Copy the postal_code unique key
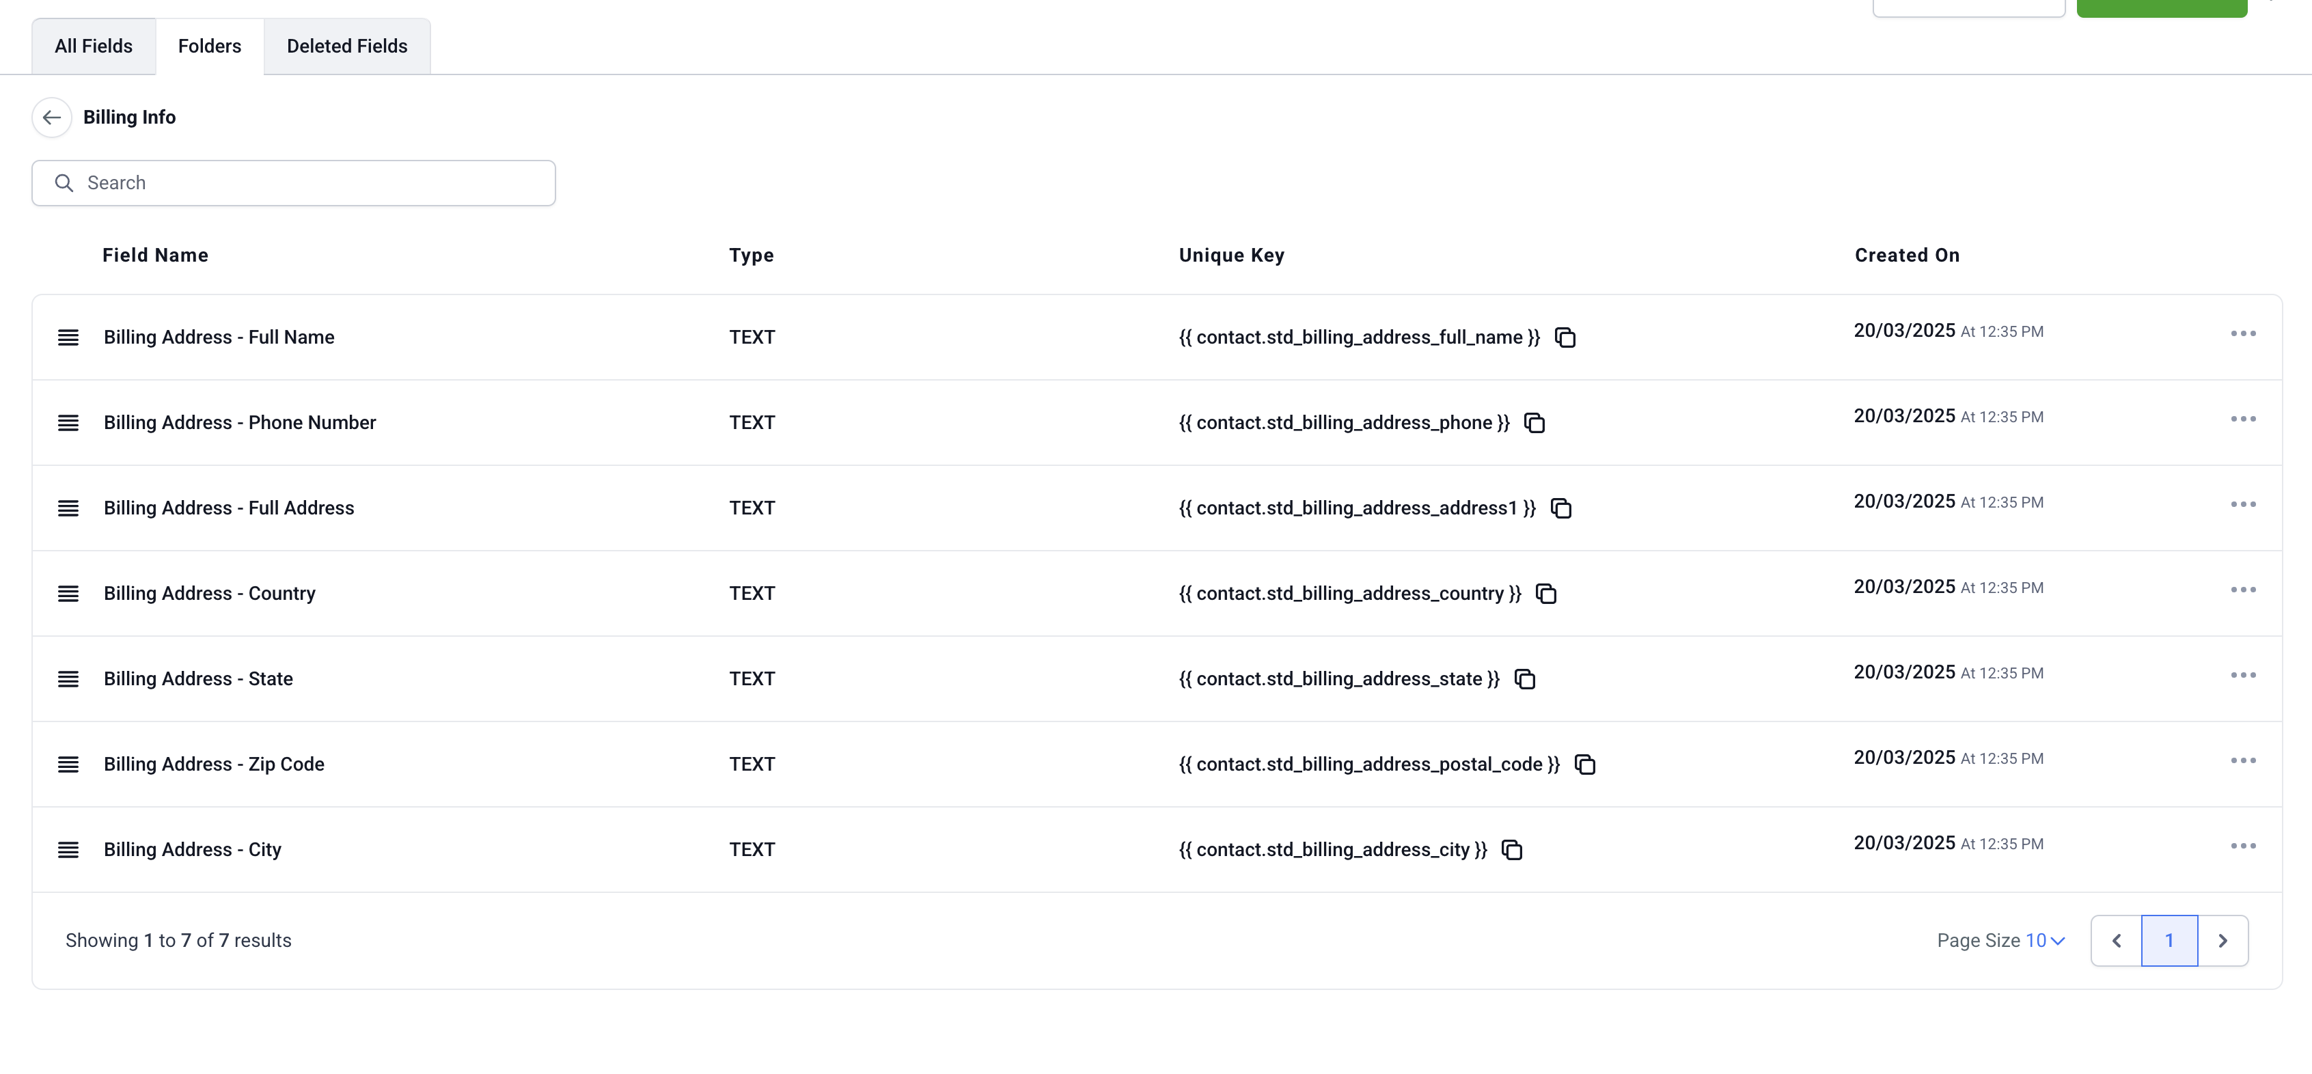Viewport: 2312px width, 1074px height. (x=1584, y=764)
